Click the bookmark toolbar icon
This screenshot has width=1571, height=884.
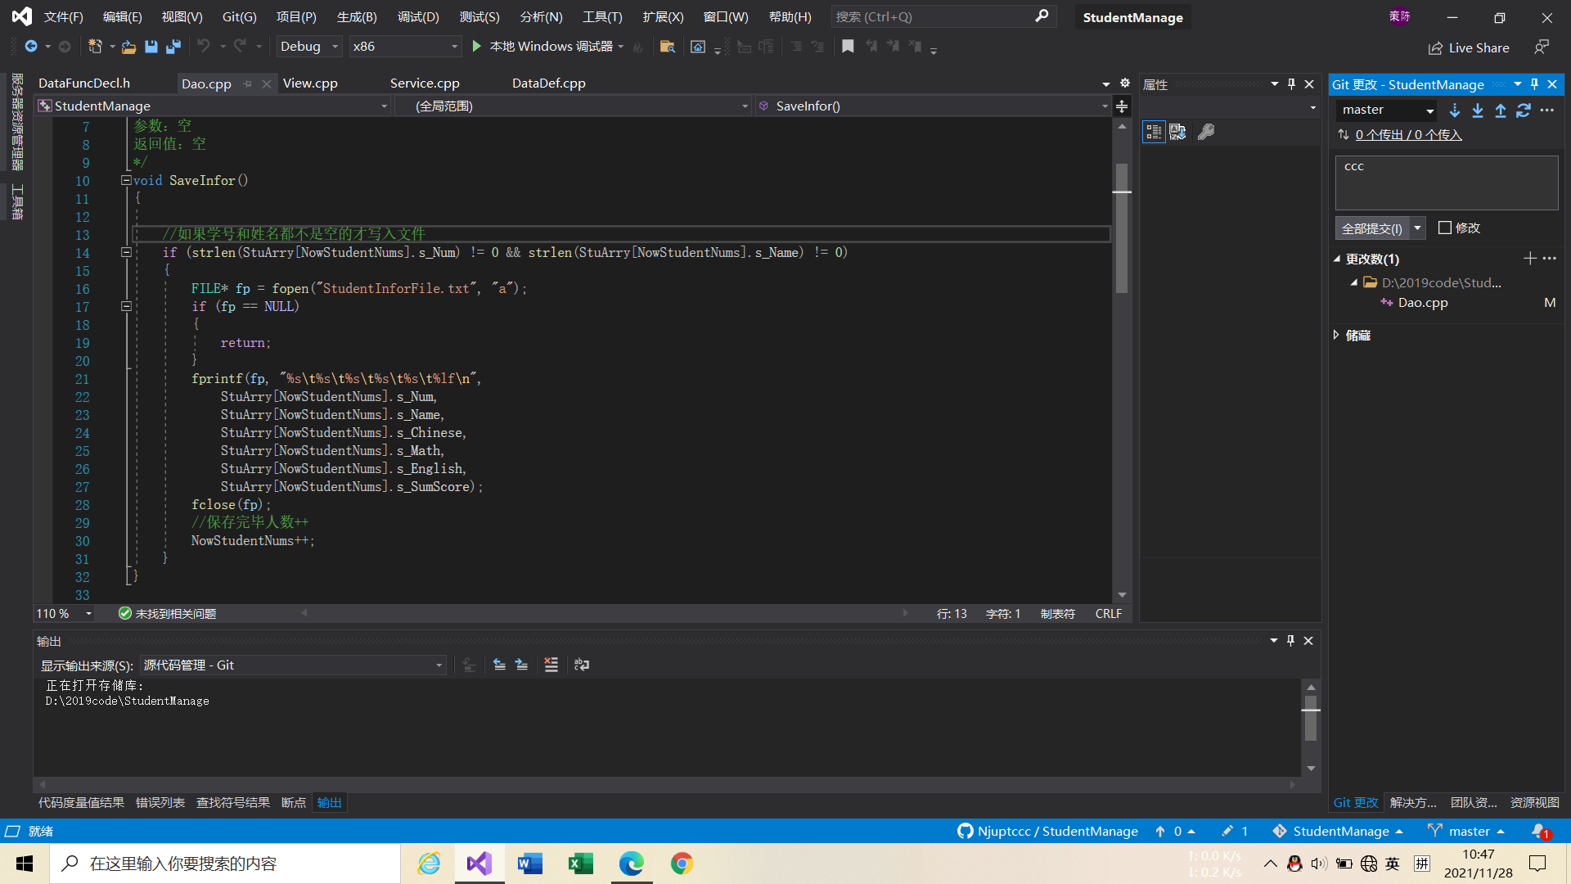[x=848, y=47]
